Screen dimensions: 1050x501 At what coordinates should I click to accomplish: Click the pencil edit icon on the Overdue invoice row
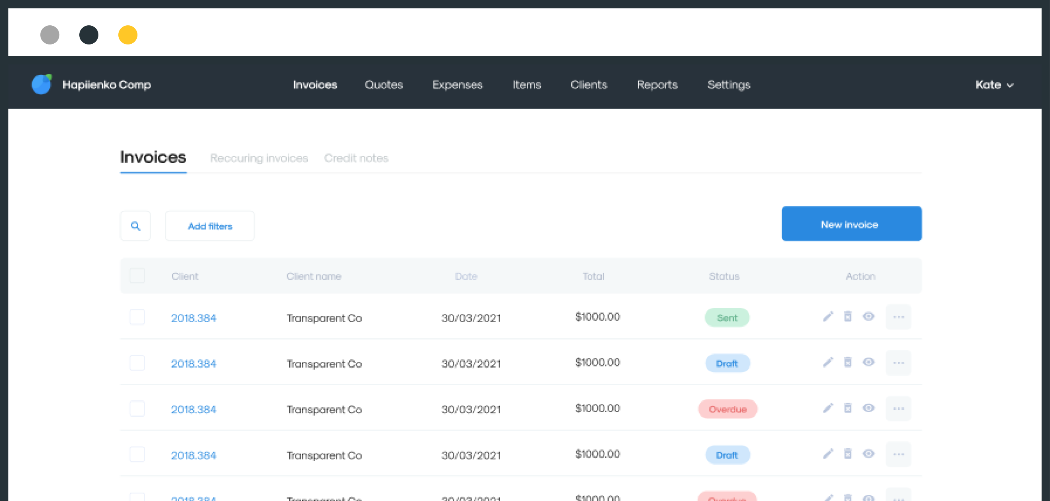pyautogui.click(x=828, y=408)
